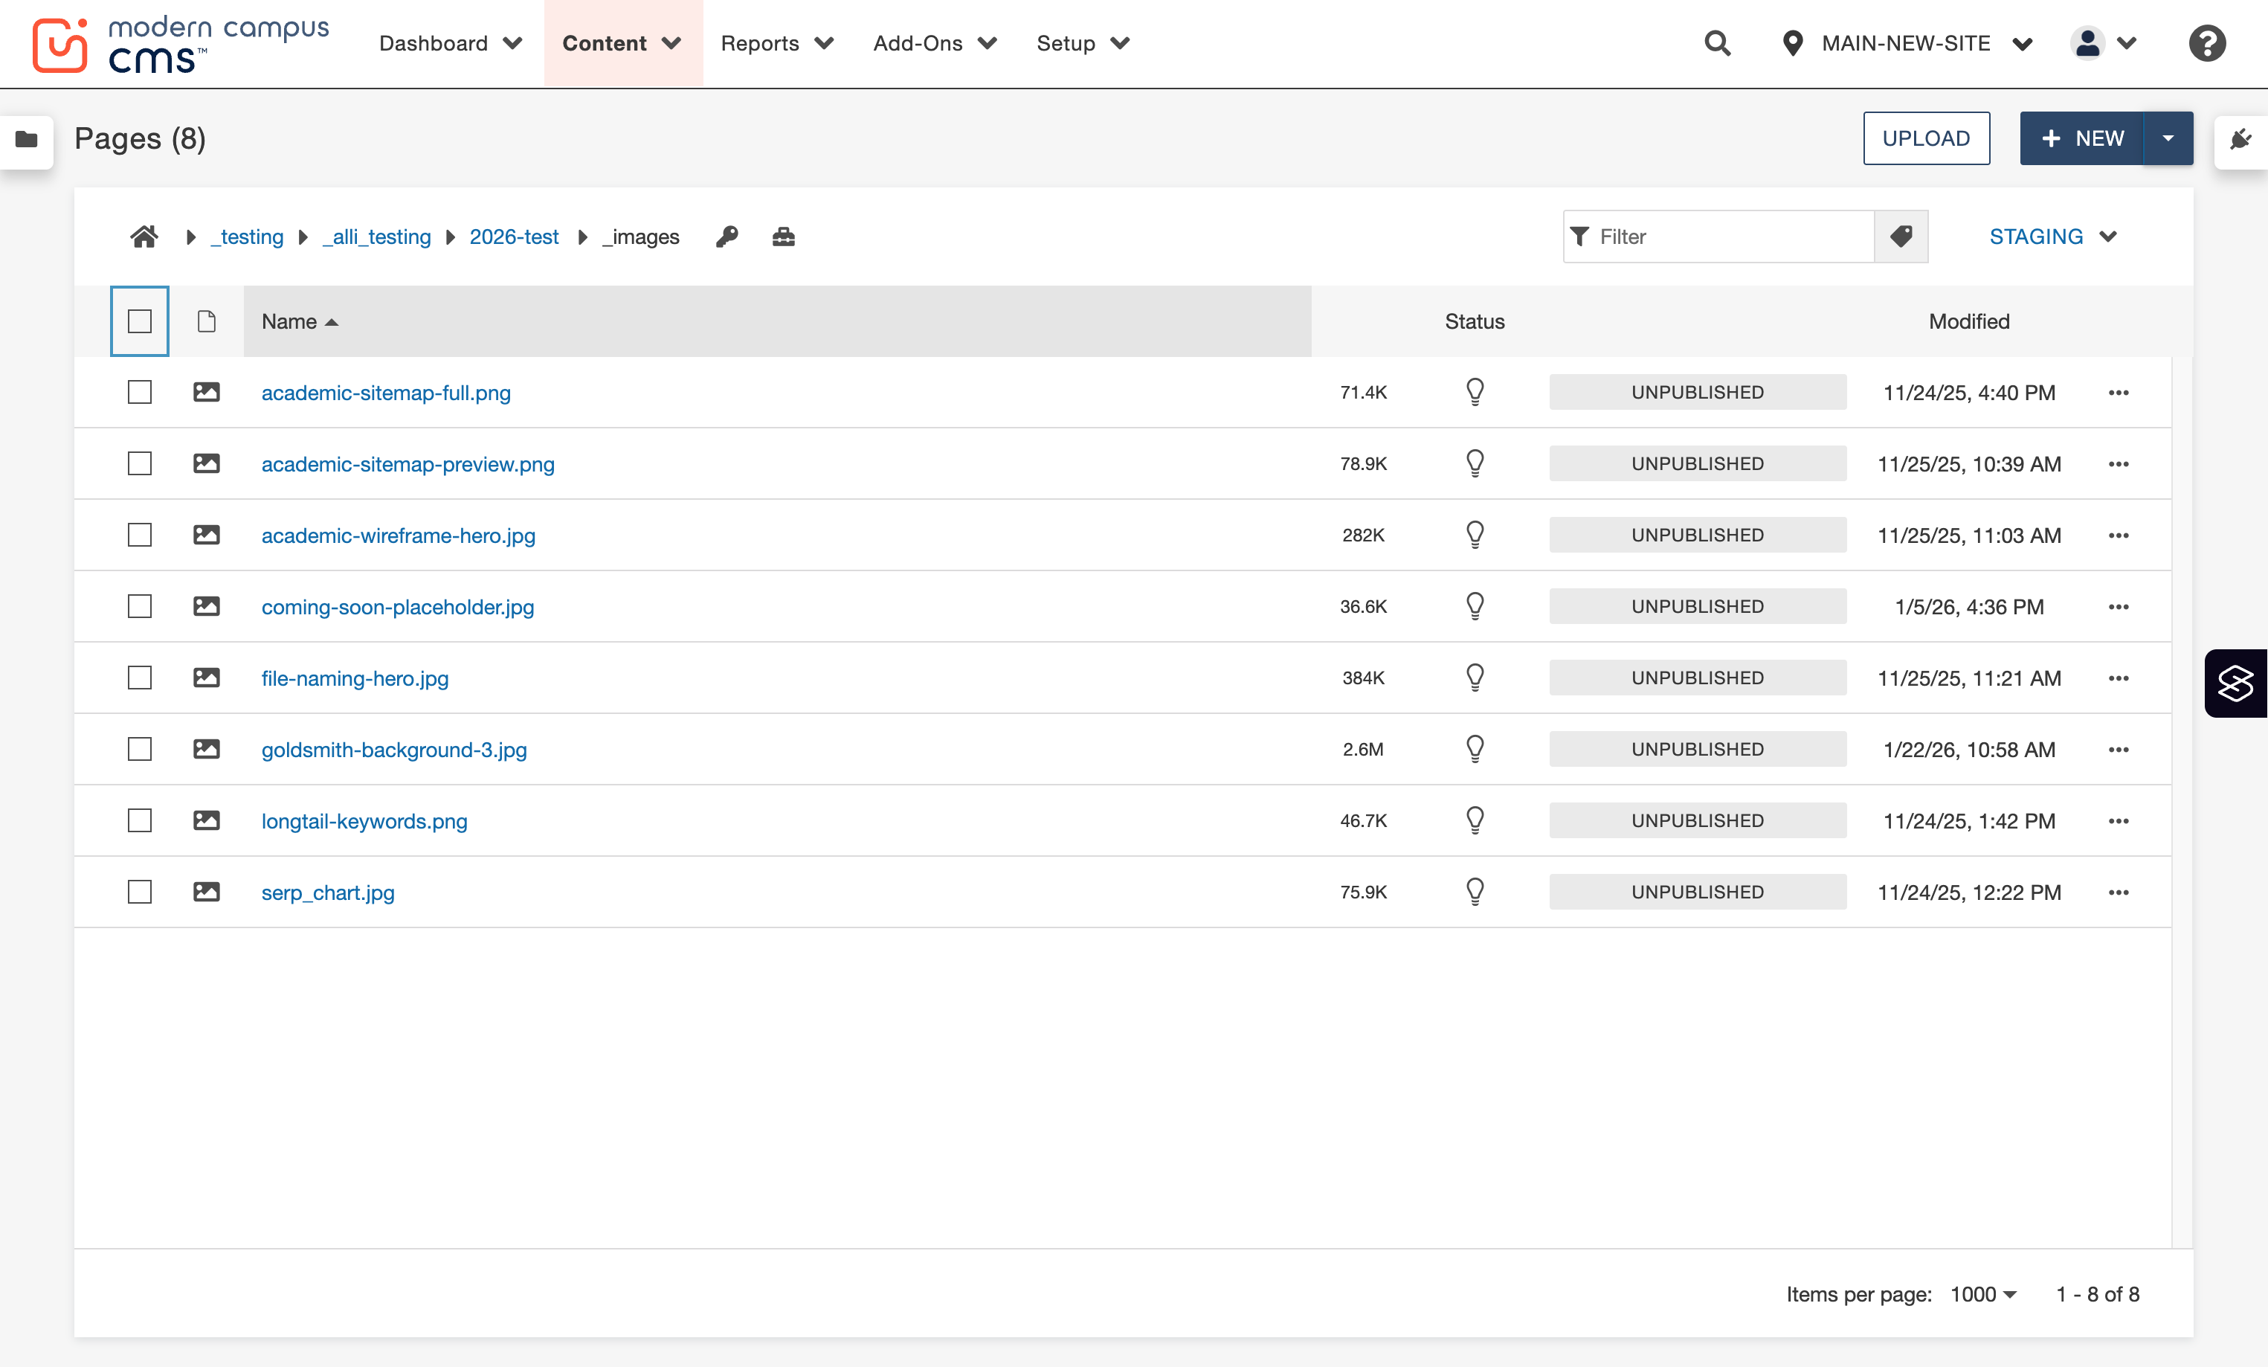Open the help question mark icon
Image resolution: width=2268 pixels, height=1367 pixels.
(2206, 43)
